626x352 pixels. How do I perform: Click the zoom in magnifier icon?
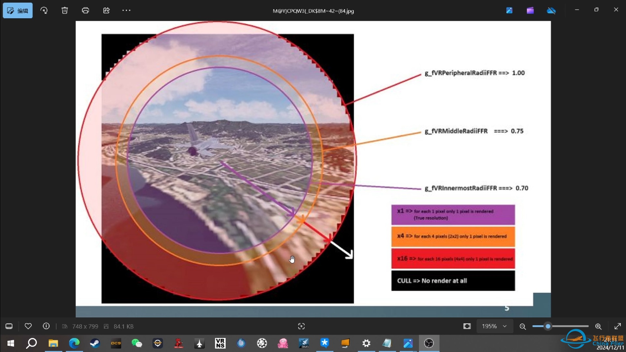598,326
